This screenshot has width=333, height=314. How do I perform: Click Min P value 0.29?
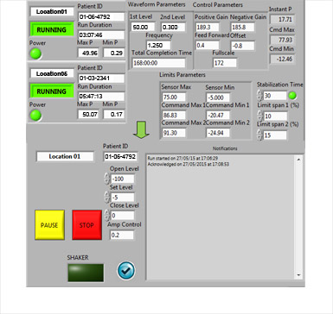click(x=114, y=53)
